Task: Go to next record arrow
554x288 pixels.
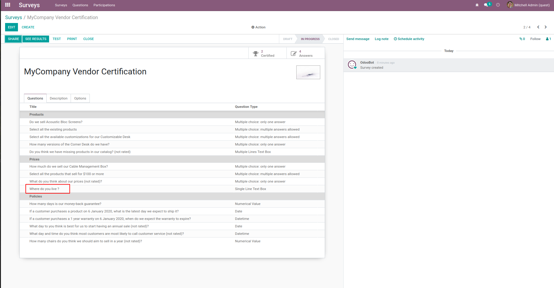Action: pyautogui.click(x=546, y=27)
